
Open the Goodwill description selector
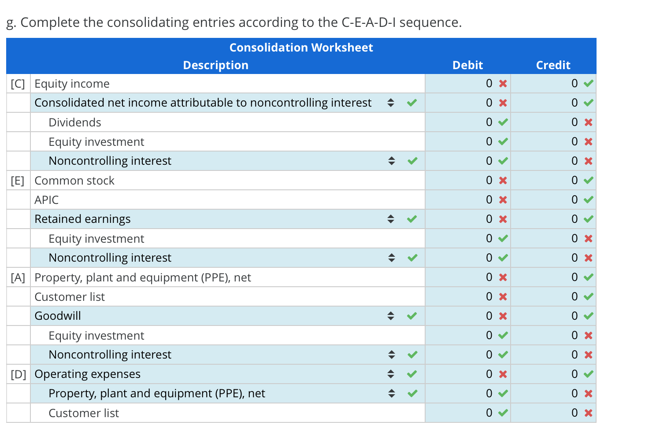391,315
